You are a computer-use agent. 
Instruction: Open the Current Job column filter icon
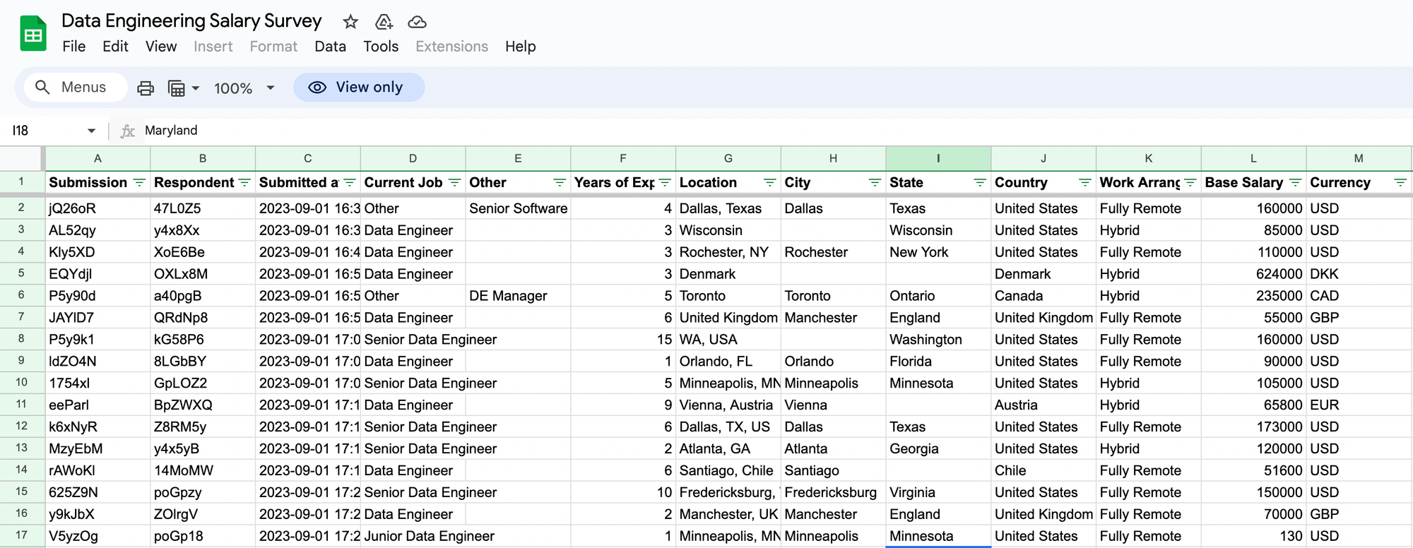pyautogui.click(x=454, y=182)
